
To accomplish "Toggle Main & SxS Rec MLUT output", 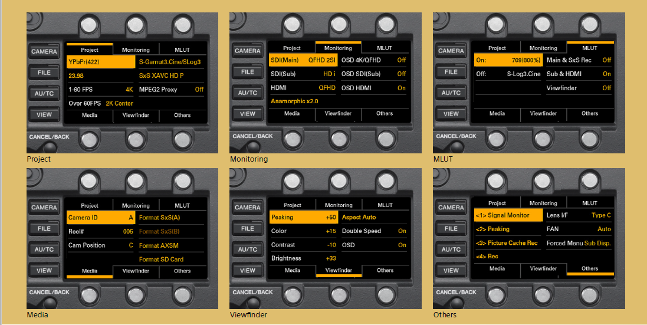I will pos(578,60).
